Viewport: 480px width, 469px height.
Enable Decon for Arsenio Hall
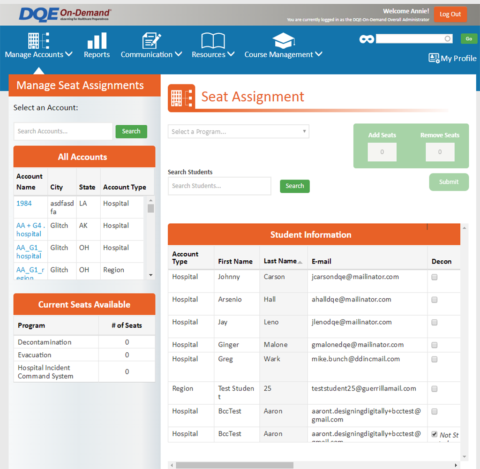434,300
